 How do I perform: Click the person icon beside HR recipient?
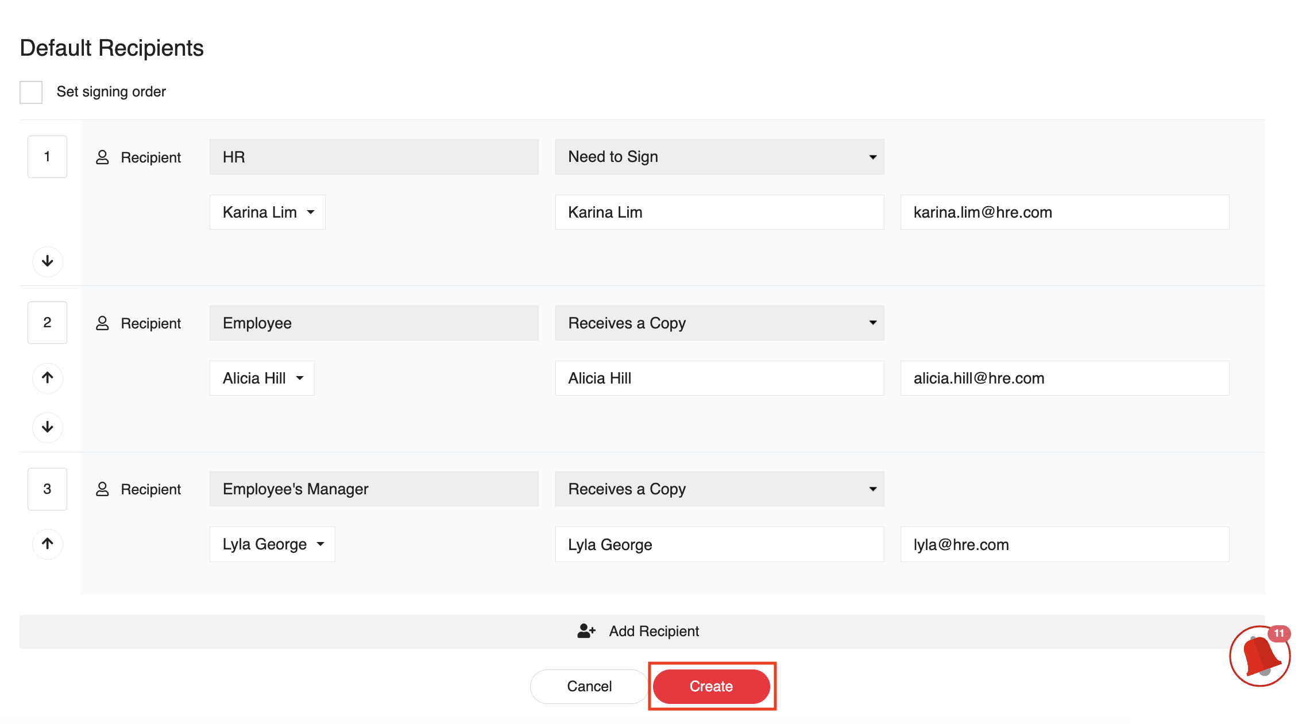(x=102, y=157)
